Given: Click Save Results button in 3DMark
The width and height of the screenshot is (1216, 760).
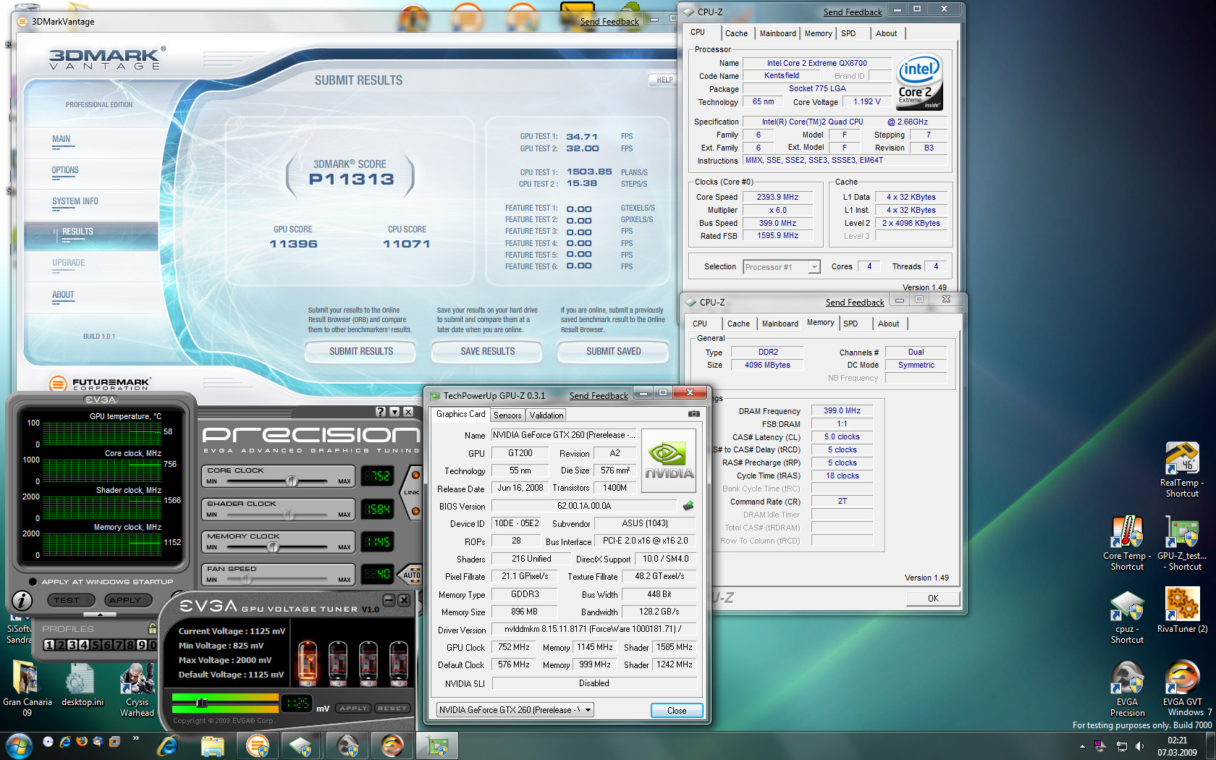Looking at the screenshot, I should (x=488, y=352).
